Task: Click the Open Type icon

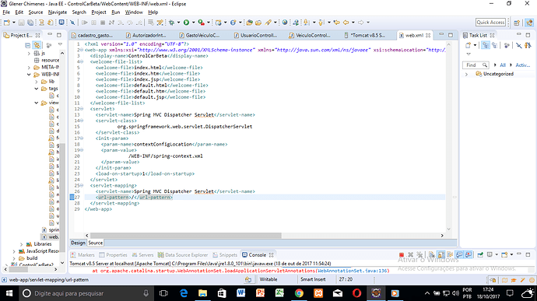Action: point(249,23)
